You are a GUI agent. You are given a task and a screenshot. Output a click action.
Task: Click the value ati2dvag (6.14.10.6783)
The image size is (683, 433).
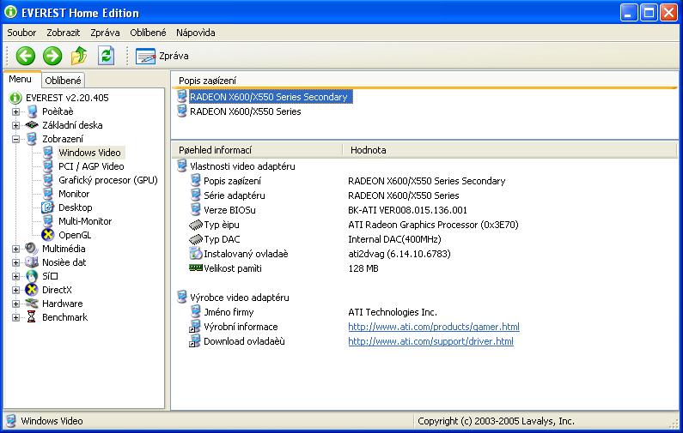(x=399, y=254)
